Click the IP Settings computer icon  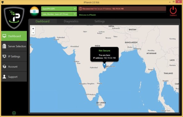(4, 56)
